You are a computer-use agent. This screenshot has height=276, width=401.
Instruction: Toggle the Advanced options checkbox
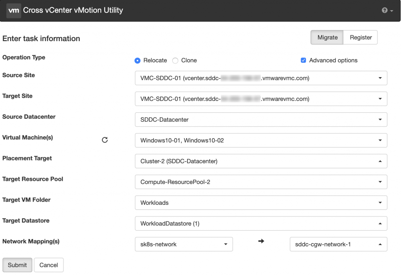pos(303,60)
